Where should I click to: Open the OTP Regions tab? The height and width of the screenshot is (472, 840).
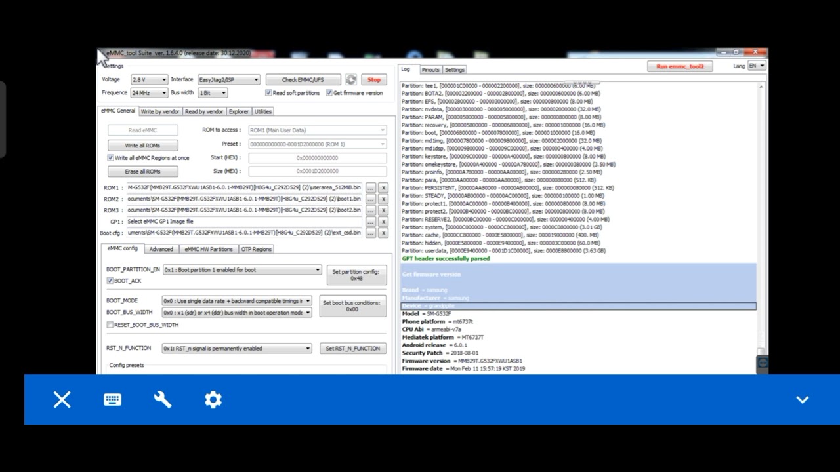point(256,249)
